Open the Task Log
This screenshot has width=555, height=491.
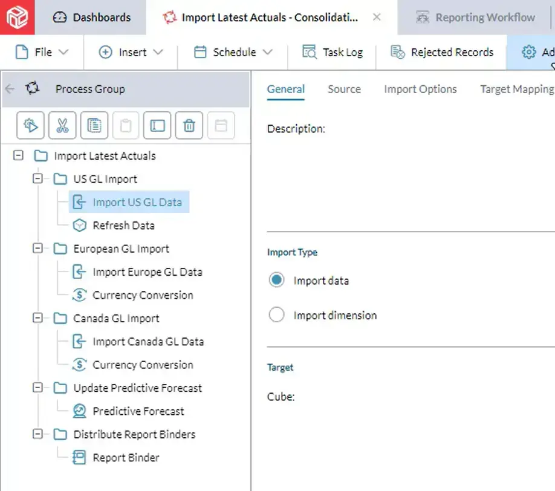pyautogui.click(x=333, y=53)
